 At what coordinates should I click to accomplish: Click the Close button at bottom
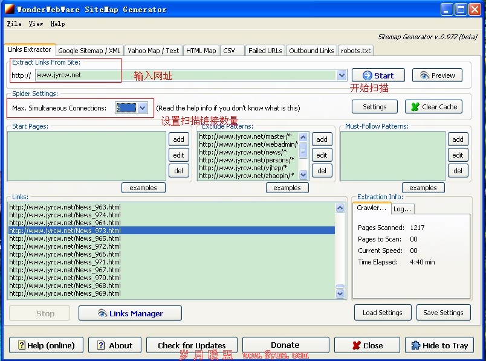(x=367, y=345)
